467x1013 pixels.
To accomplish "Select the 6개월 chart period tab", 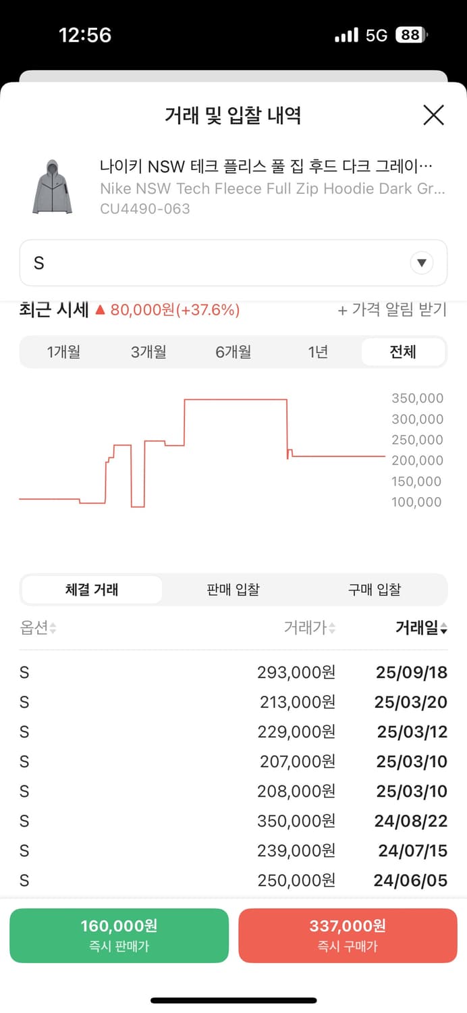I will click(x=233, y=351).
